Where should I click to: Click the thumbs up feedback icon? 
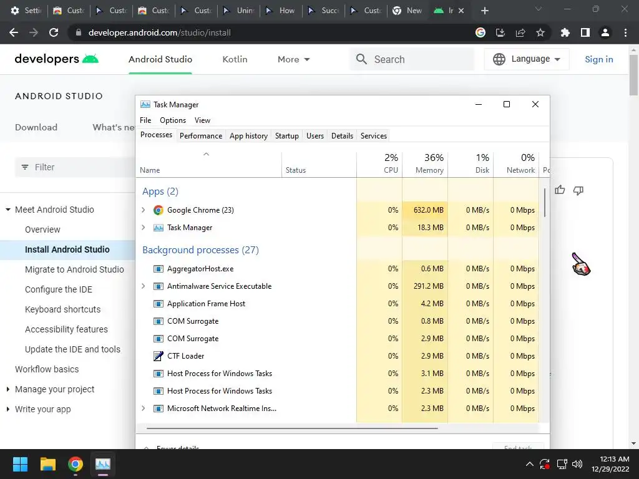coord(560,190)
